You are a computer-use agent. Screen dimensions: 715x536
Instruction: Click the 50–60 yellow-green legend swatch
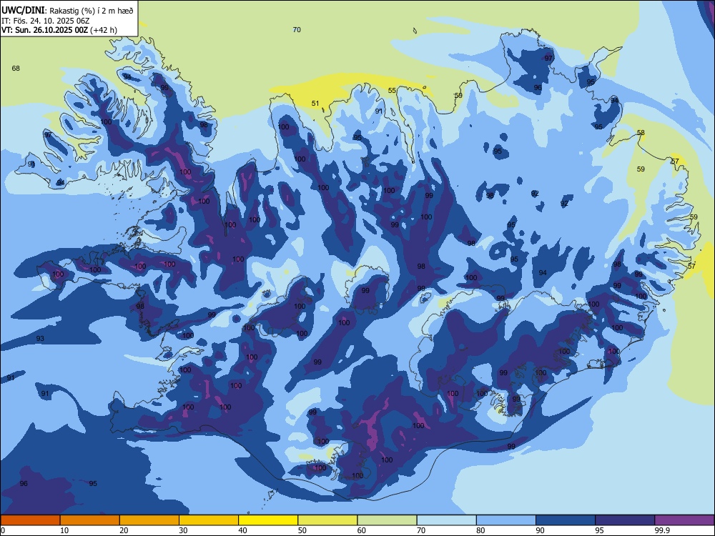coord(327,520)
